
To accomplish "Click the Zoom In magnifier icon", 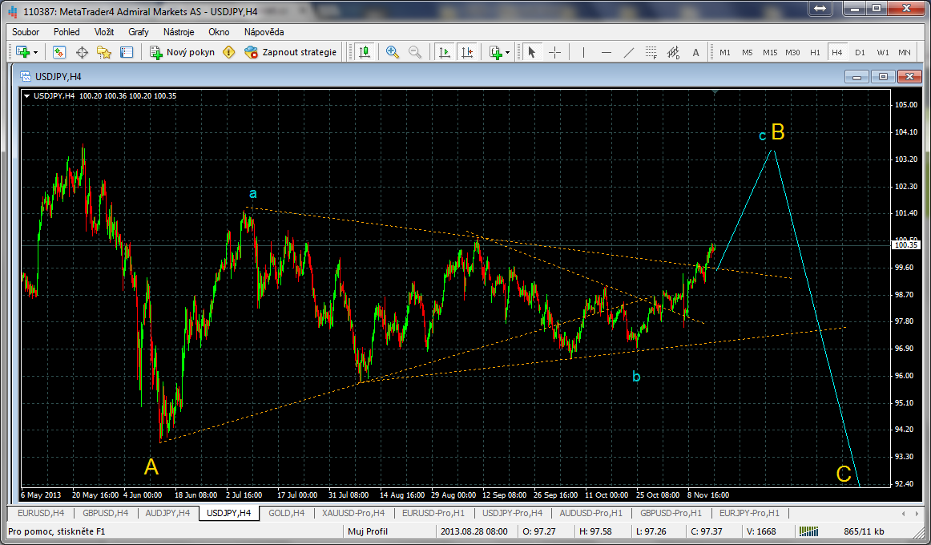I will click(x=393, y=52).
